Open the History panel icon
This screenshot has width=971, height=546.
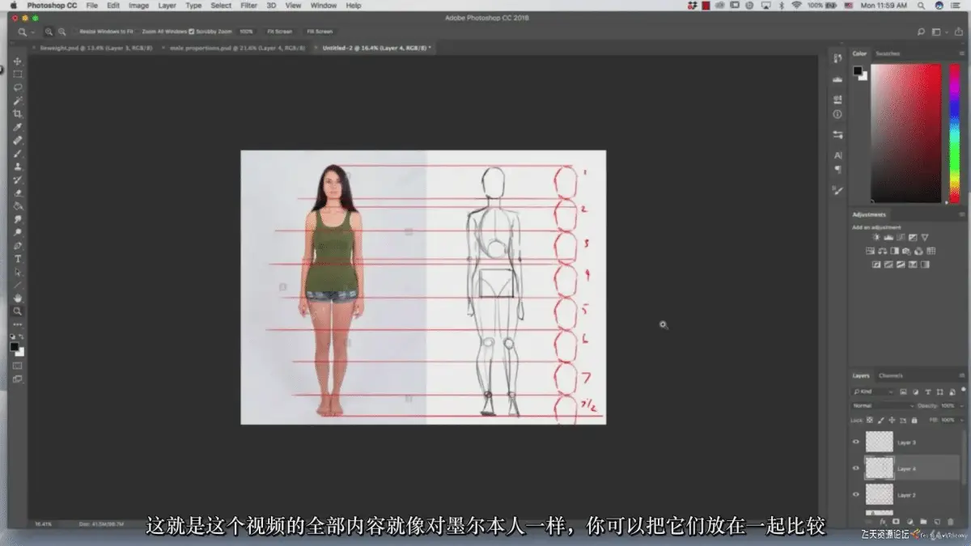pos(837,58)
